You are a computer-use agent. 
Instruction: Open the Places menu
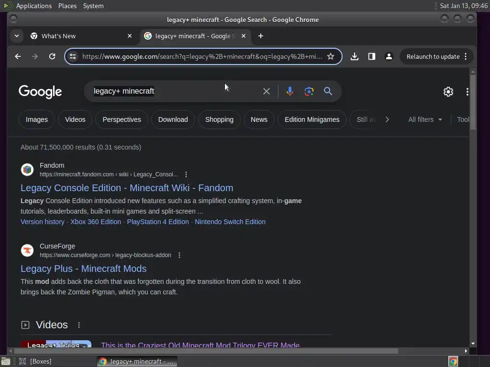pyautogui.click(x=67, y=6)
